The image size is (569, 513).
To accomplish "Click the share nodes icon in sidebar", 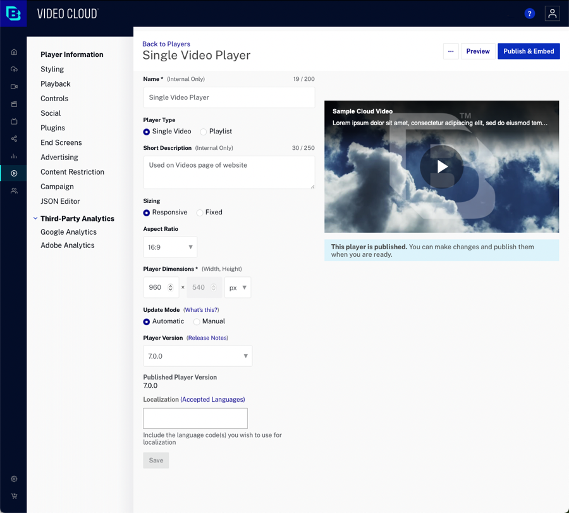I will [x=14, y=139].
